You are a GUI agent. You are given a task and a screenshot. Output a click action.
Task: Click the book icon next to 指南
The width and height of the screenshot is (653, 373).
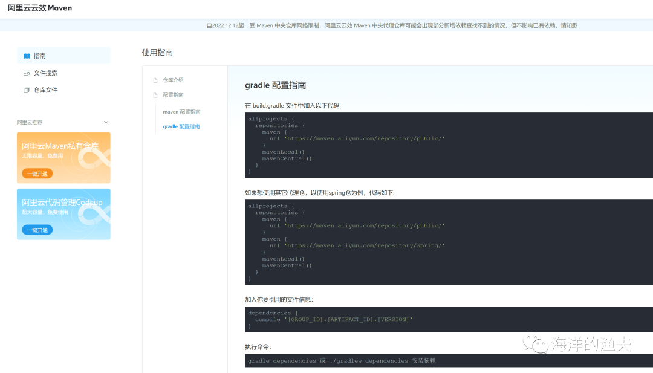coord(27,56)
